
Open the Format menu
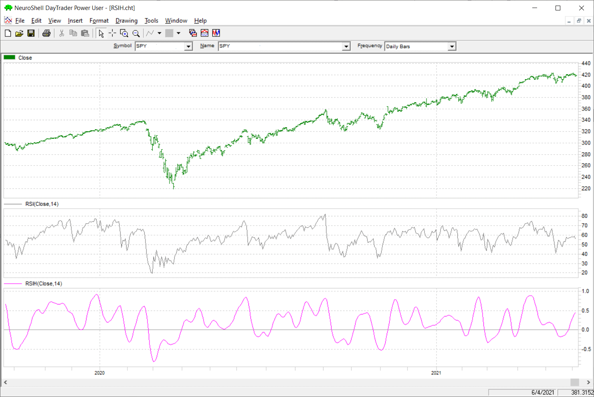[x=99, y=21]
